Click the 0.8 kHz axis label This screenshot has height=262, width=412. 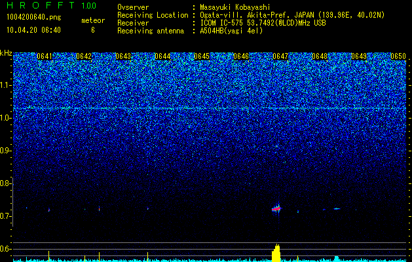pyautogui.click(x=5, y=183)
